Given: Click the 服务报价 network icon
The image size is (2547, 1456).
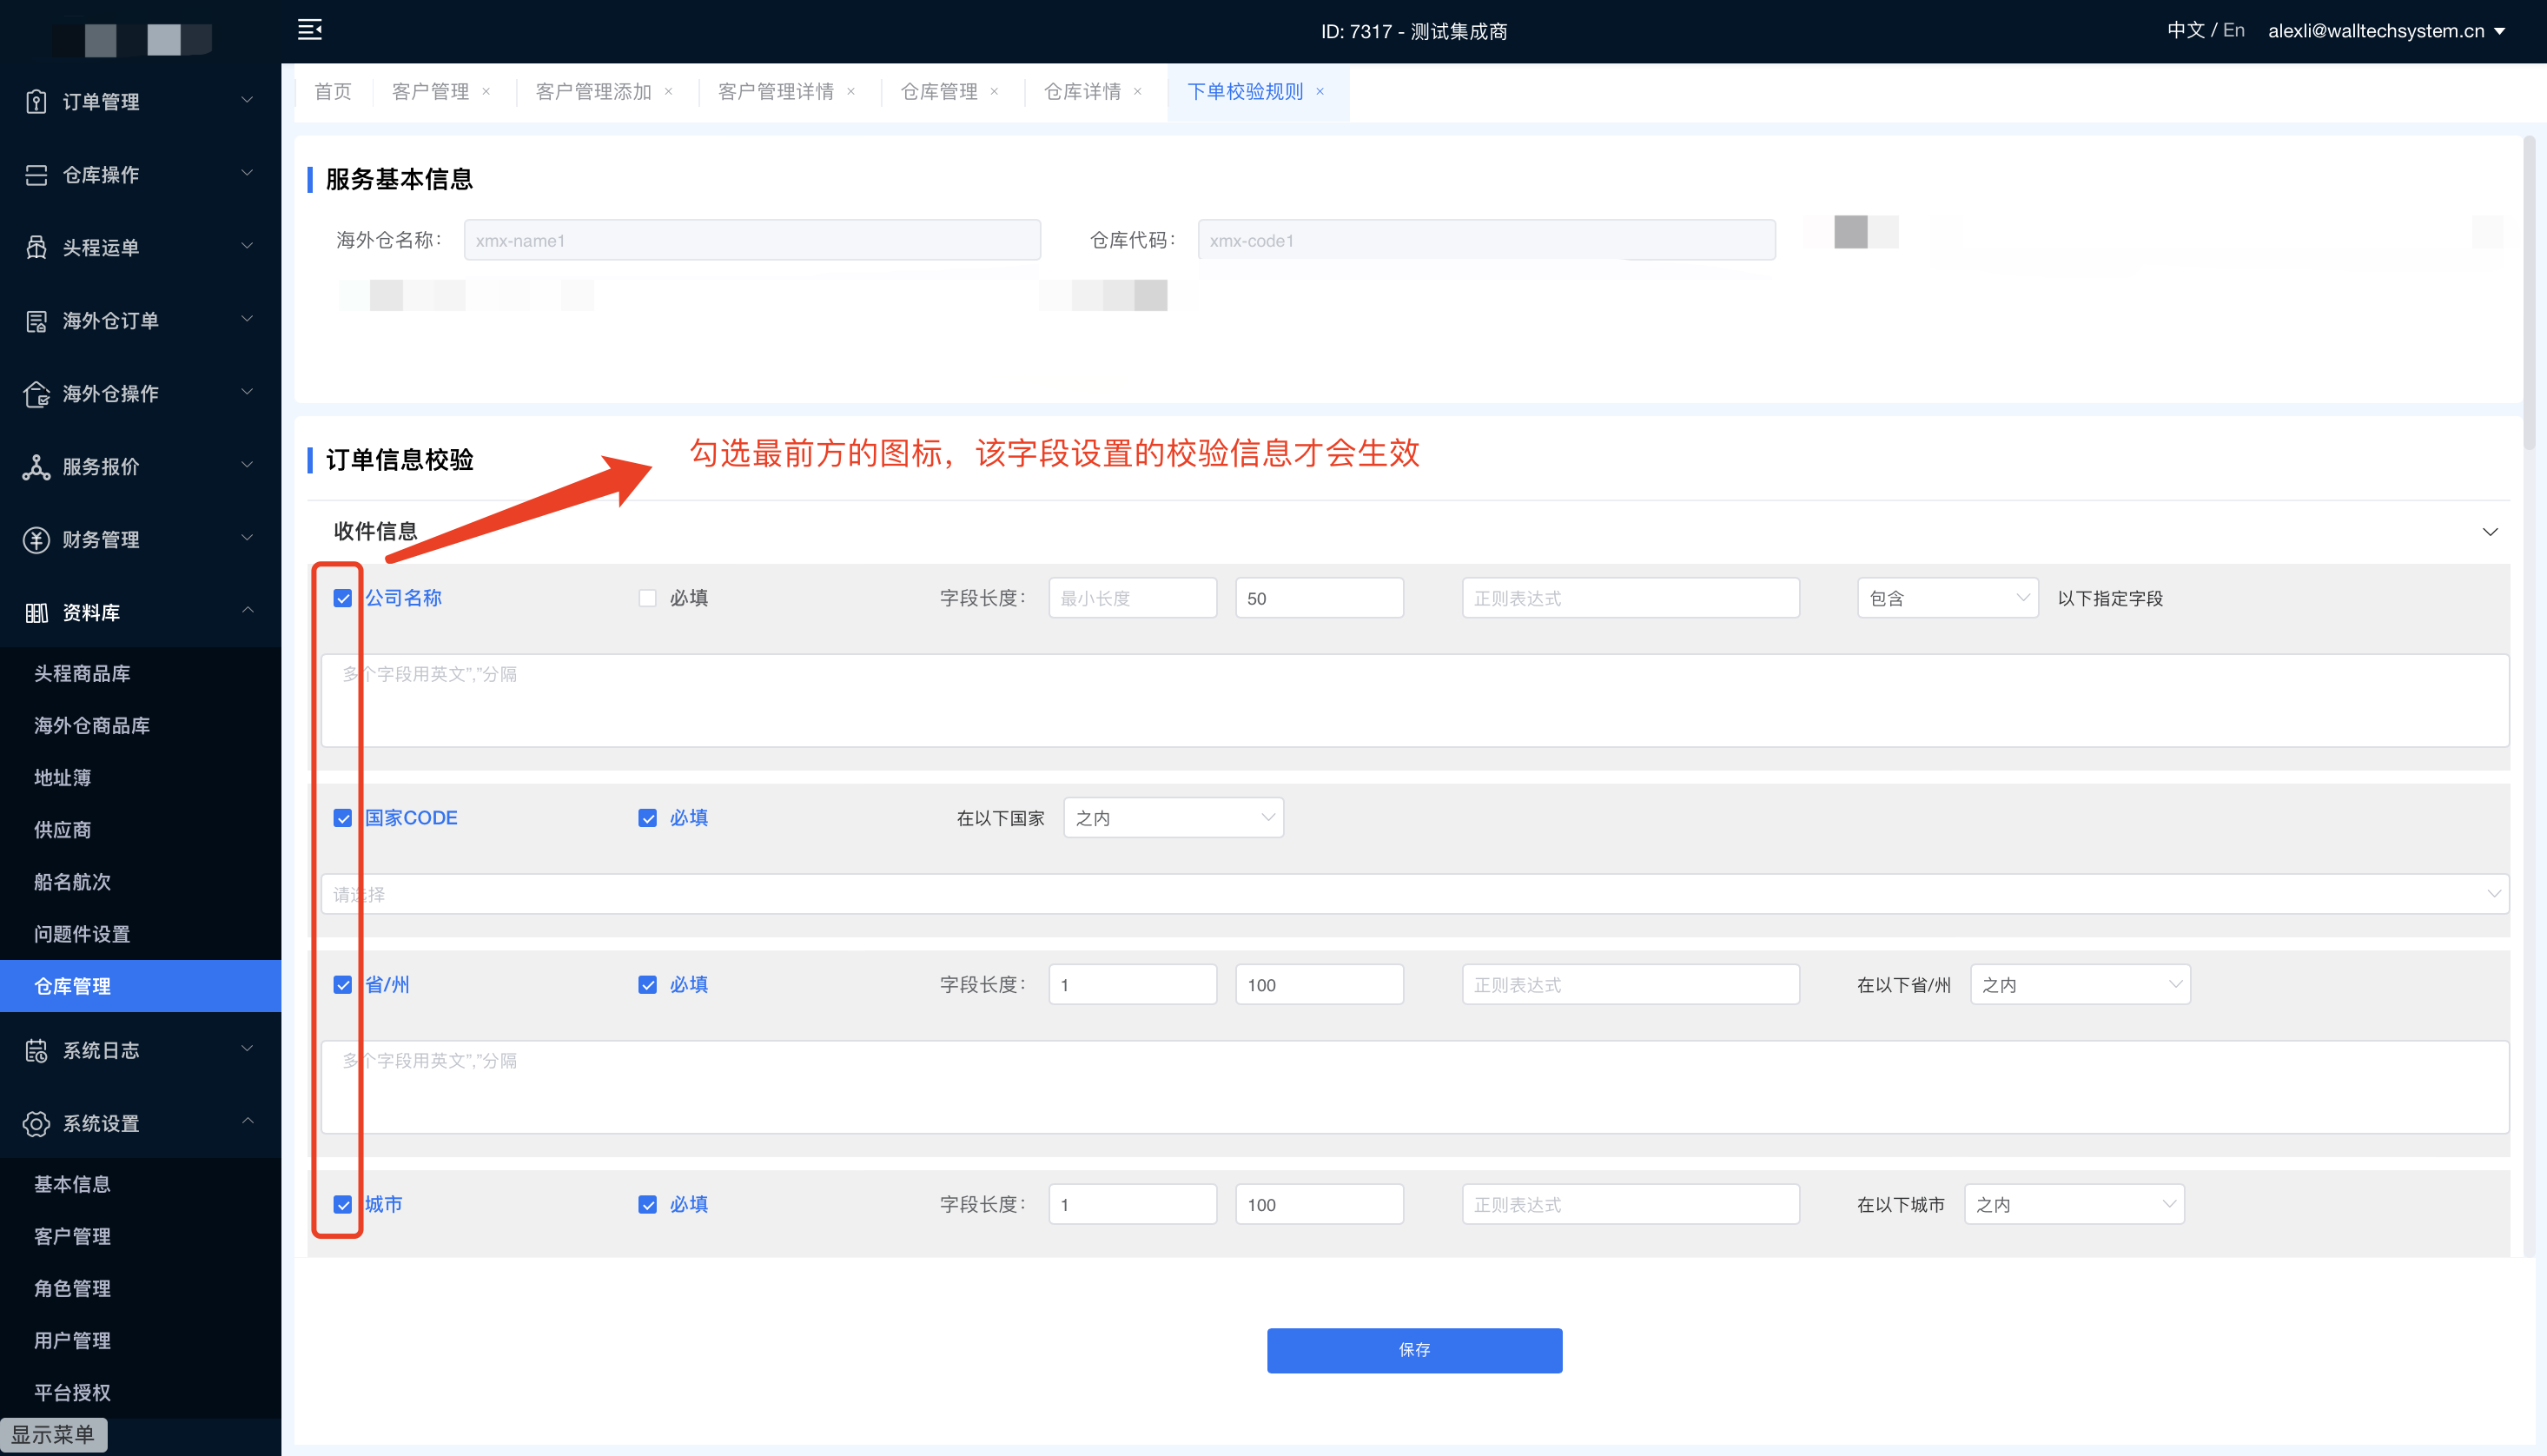Looking at the screenshot, I should pyautogui.click(x=36, y=467).
